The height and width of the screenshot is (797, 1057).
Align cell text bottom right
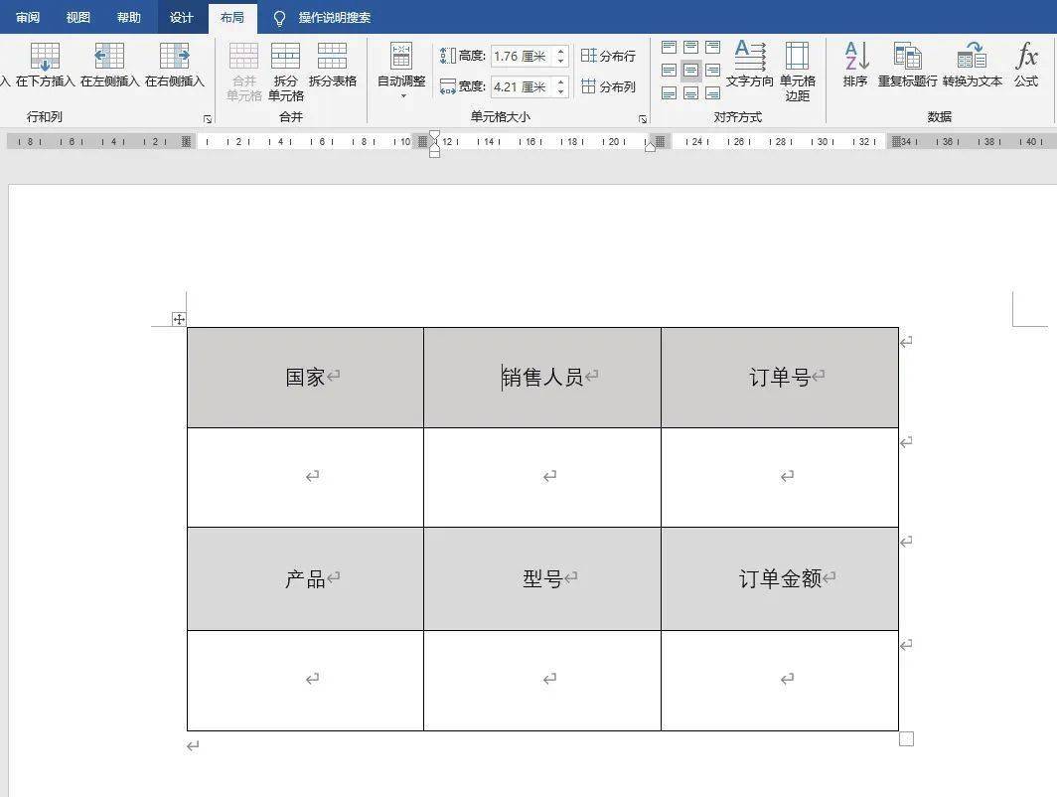click(x=712, y=93)
